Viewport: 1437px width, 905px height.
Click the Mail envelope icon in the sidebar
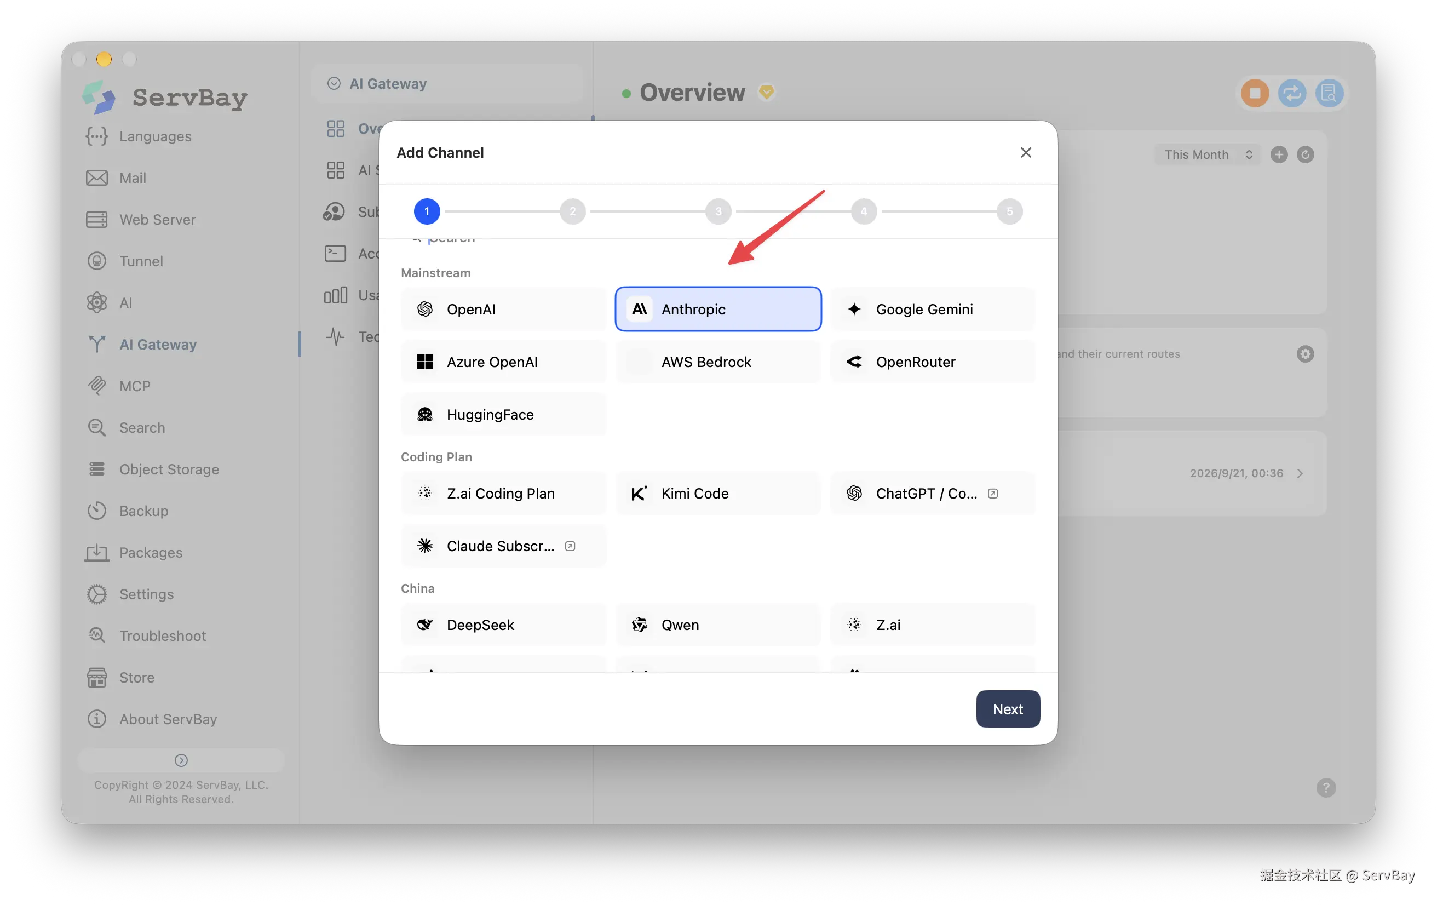click(97, 178)
